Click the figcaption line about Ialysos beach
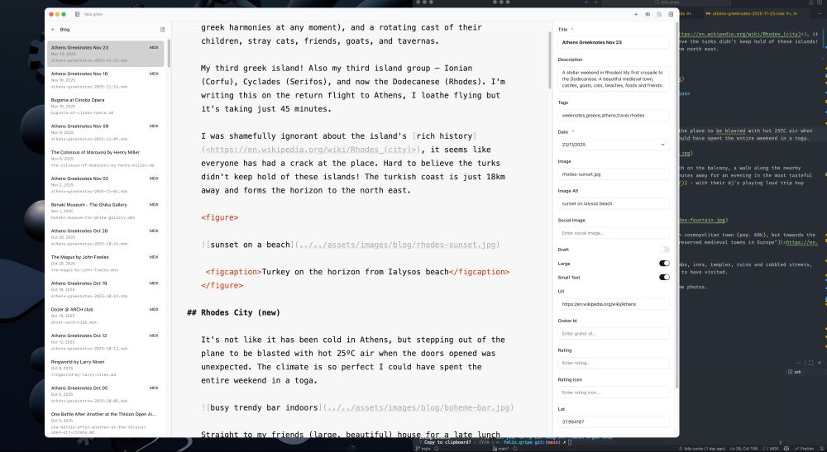Screen dimensions: 827x452 tap(357, 272)
